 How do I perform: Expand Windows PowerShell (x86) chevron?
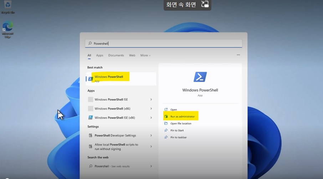pos(151,108)
